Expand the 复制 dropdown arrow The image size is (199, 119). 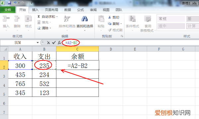tap(121, 24)
